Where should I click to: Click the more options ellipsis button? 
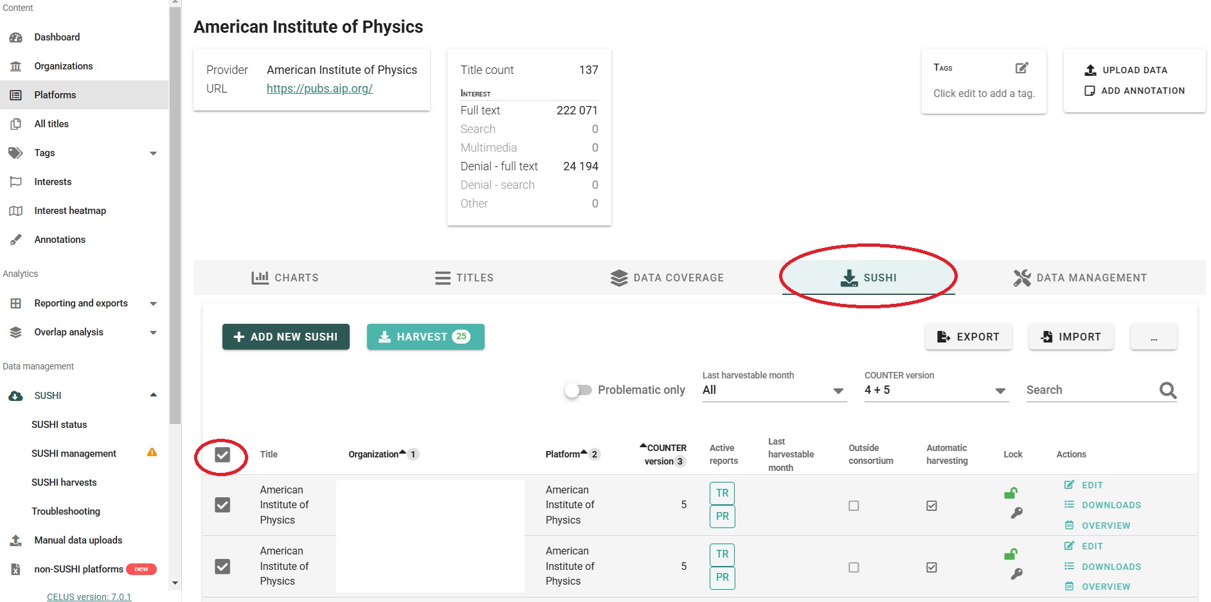[x=1154, y=337]
